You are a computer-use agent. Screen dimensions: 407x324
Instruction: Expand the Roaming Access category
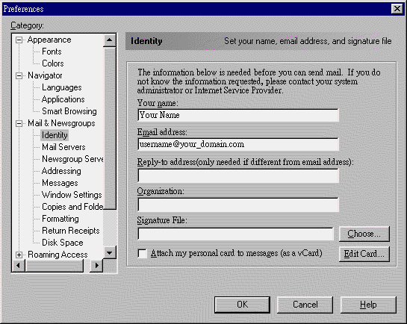point(19,255)
